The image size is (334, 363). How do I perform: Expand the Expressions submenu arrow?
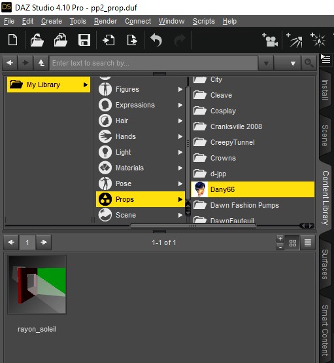coord(180,105)
